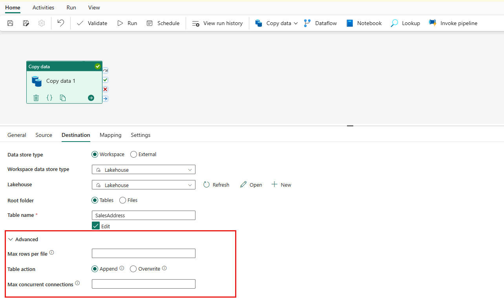The width and height of the screenshot is (504, 300).
Task: Click the Max rows per file field
Action: click(144, 253)
